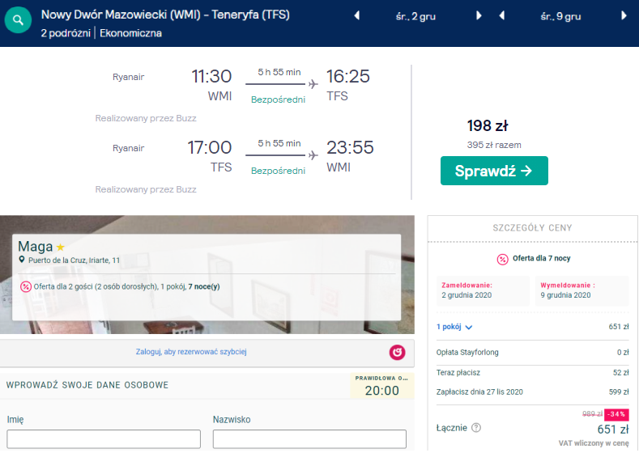Click the return flight plane icon

313,155
